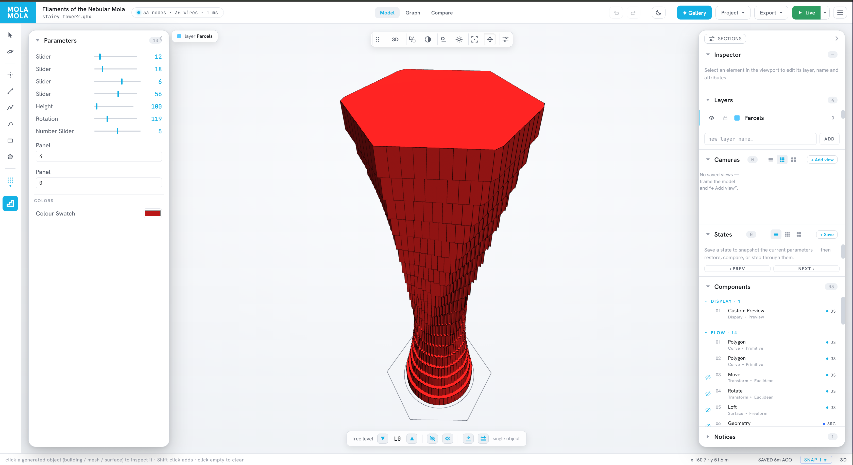Collapse the Cameras section
Screen dimensions: 853x465
tap(708, 159)
